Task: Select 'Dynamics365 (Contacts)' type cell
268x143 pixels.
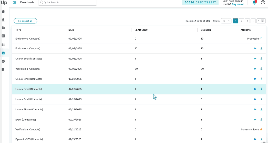Action: 29,139
